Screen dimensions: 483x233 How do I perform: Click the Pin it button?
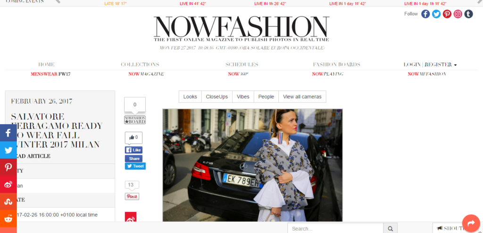tap(132, 196)
